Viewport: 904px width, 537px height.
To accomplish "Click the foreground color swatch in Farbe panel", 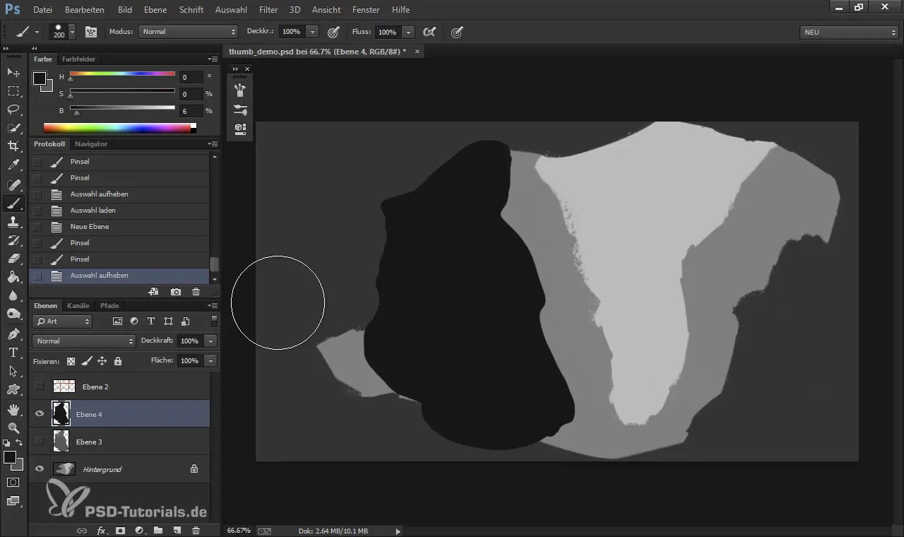I will pyautogui.click(x=40, y=78).
